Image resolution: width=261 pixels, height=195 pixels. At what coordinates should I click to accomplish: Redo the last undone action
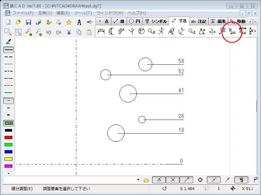[x=59, y=32]
